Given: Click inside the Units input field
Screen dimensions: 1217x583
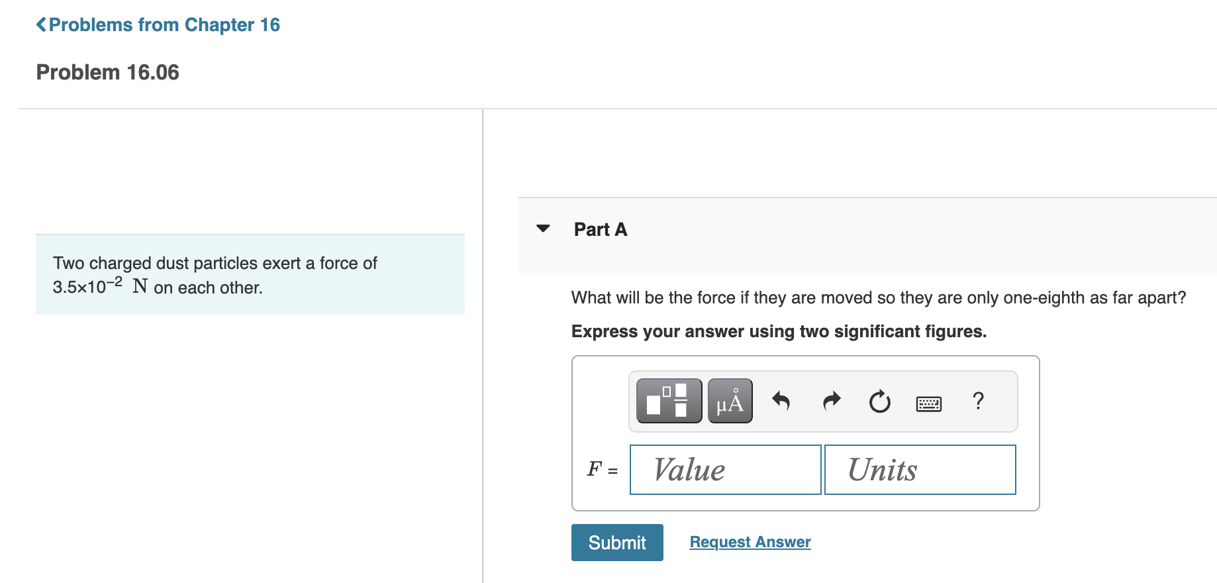Looking at the screenshot, I should (920, 469).
